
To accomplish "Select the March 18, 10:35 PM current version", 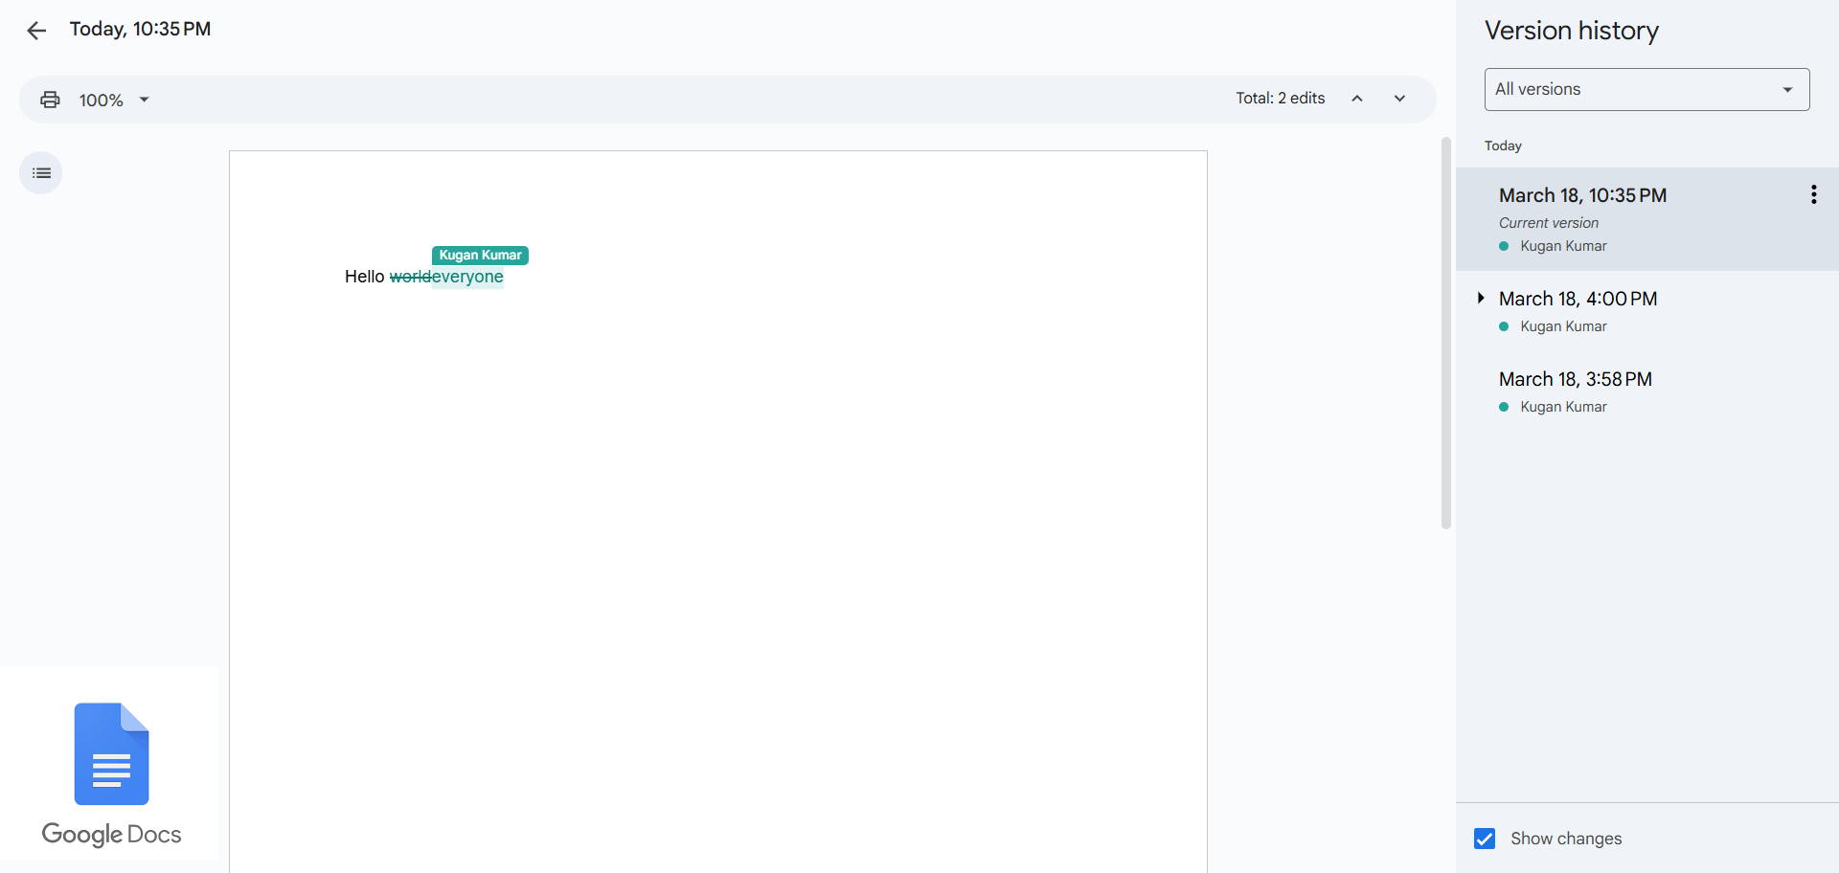I will (x=1582, y=195).
